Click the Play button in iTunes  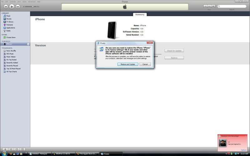click(x=12, y=6)
